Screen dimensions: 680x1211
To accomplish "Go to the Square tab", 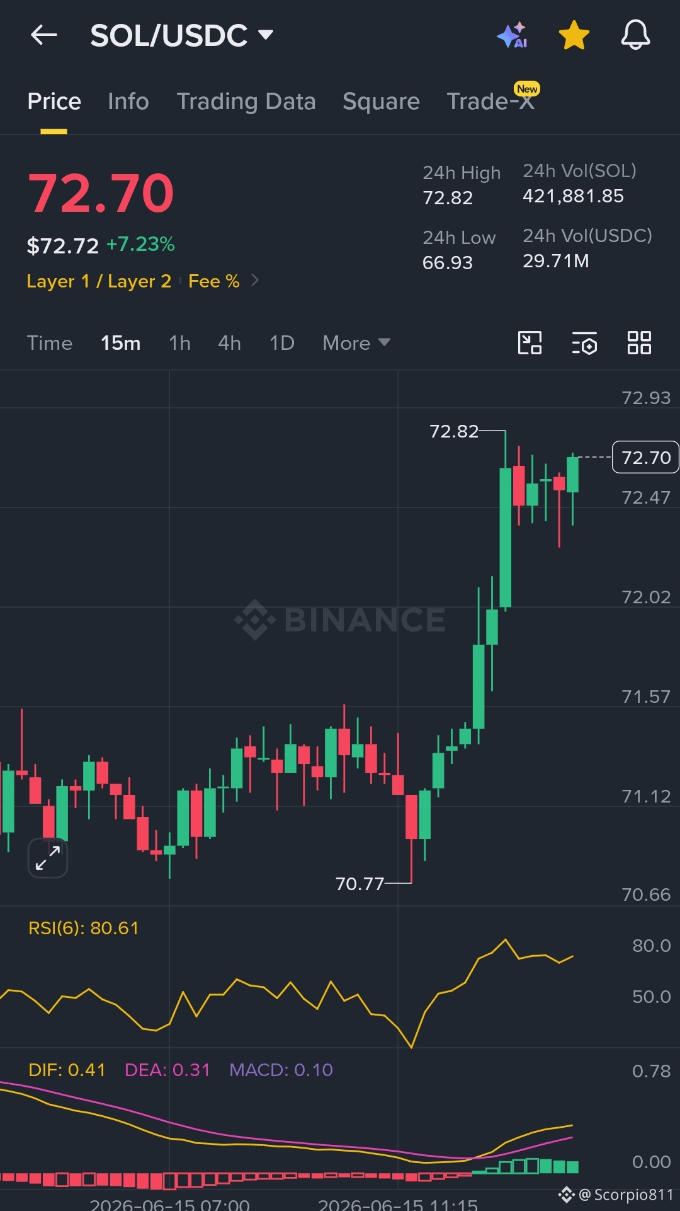I will coord(381,101).
